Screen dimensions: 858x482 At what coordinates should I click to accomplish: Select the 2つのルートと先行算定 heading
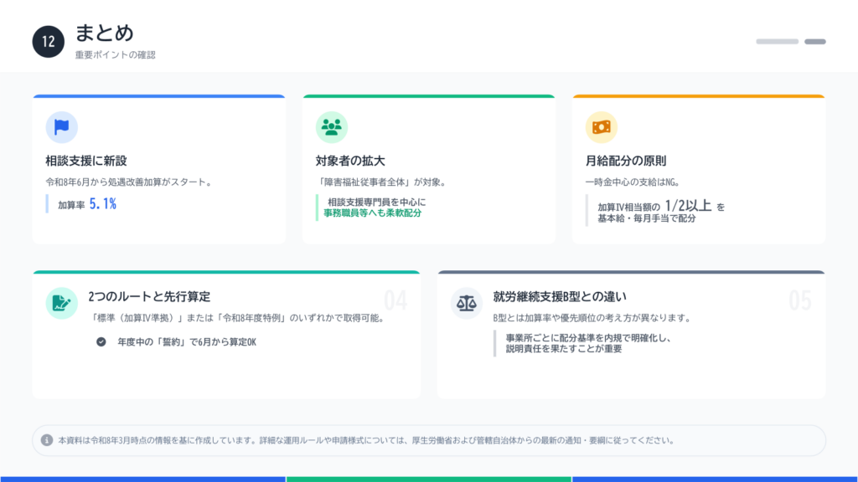coord(148,296)
